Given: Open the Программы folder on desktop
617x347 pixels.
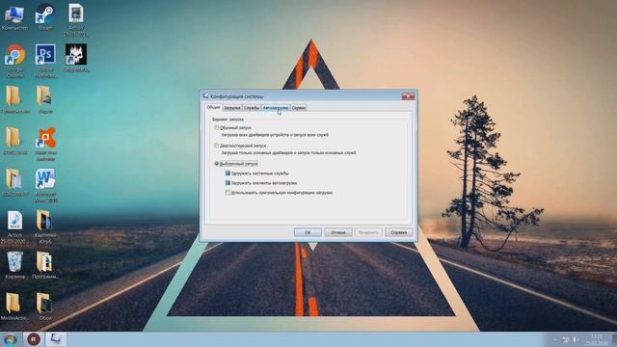Looking at the screenshot, I should coord(45,265).
